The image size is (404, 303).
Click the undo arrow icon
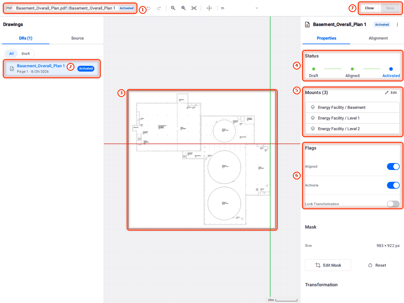pos(149,8)
